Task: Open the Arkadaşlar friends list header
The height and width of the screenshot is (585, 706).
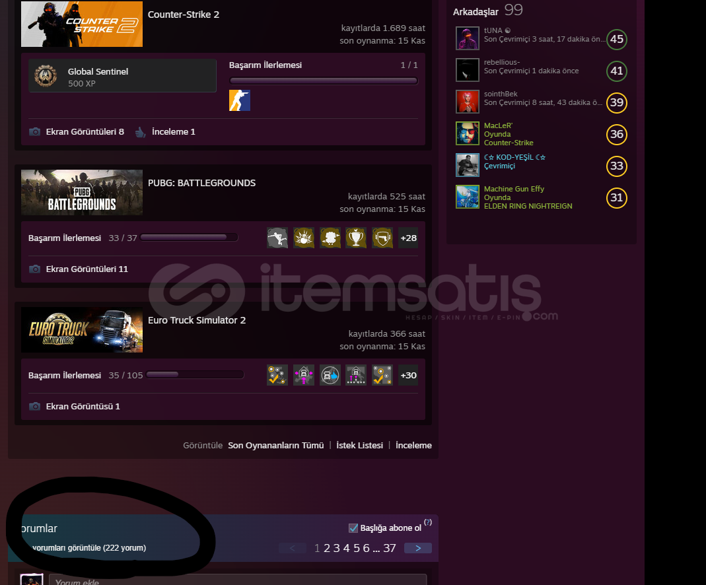Action: point(476,12)
